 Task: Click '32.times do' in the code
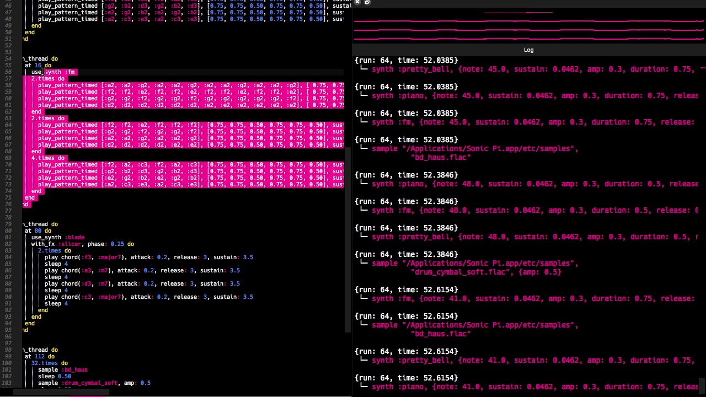coord(50,363)
